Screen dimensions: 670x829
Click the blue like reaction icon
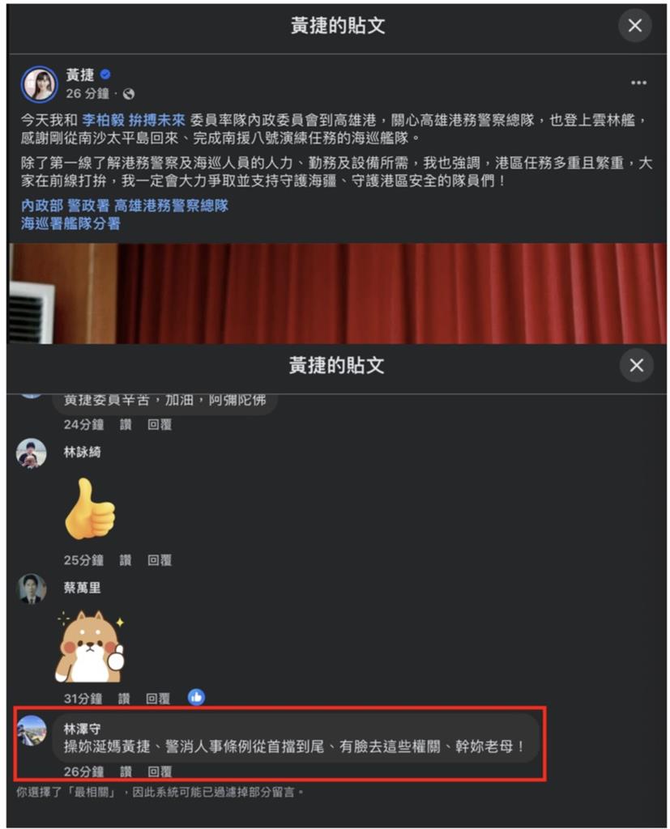point(196,698)
